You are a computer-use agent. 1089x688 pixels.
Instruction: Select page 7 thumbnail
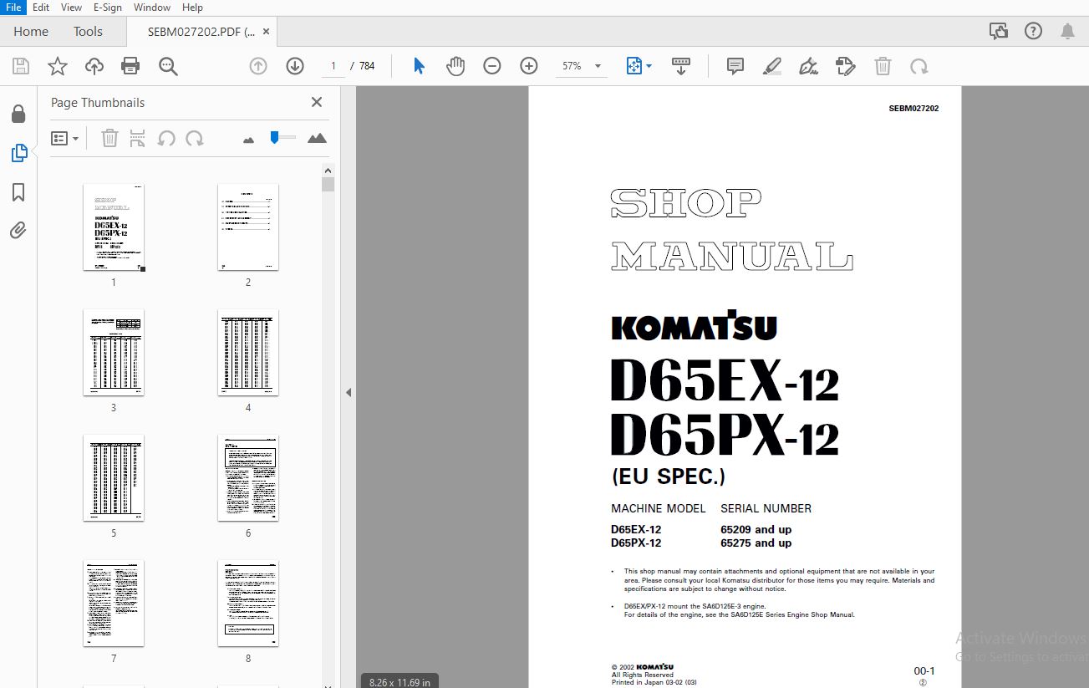pyautogui.click(x=114, y=604)
